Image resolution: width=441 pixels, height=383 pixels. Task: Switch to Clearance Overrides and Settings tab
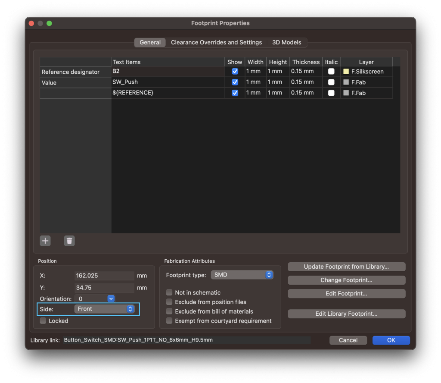[x=216, y=42]
